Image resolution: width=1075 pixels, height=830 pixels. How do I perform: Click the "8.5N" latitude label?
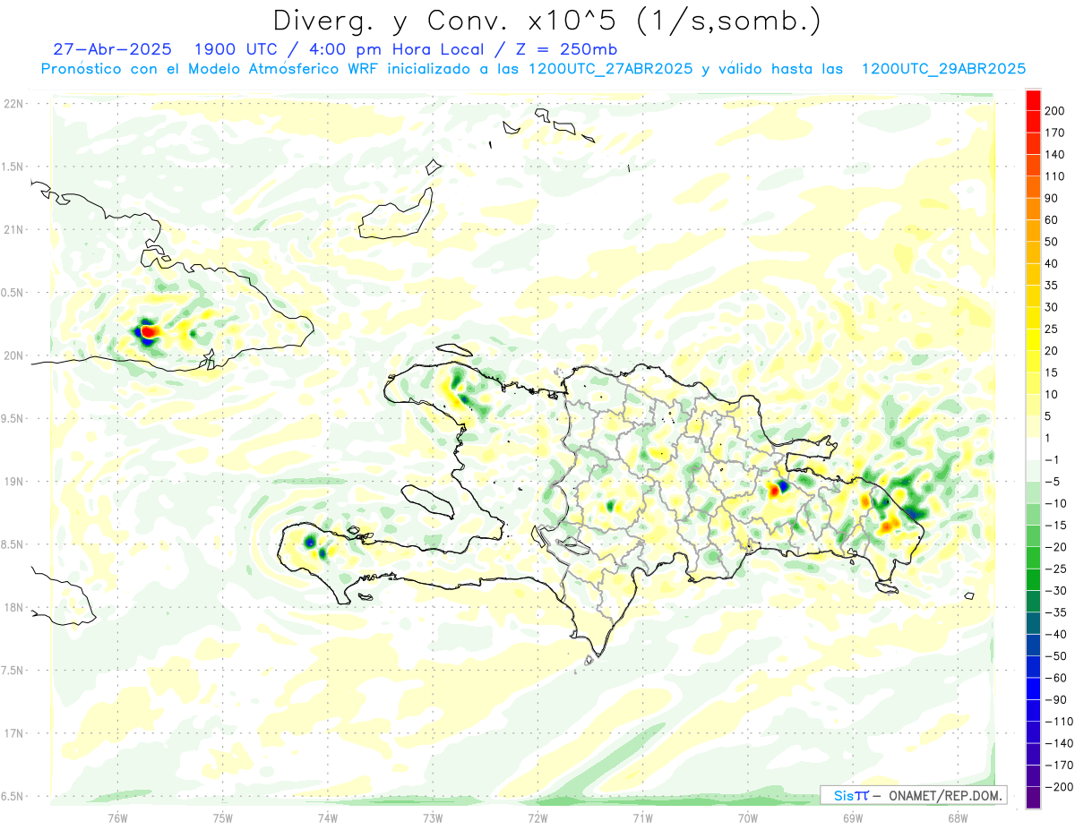coord(13,544)
